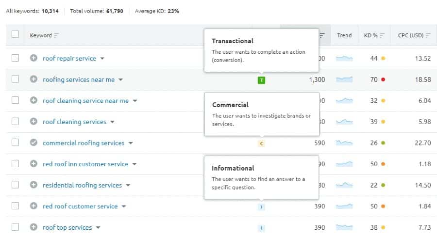The image size is (437, 237).
Task: Sort by CPC (USD) column sort icon
Action: click(x=428, y=35)
